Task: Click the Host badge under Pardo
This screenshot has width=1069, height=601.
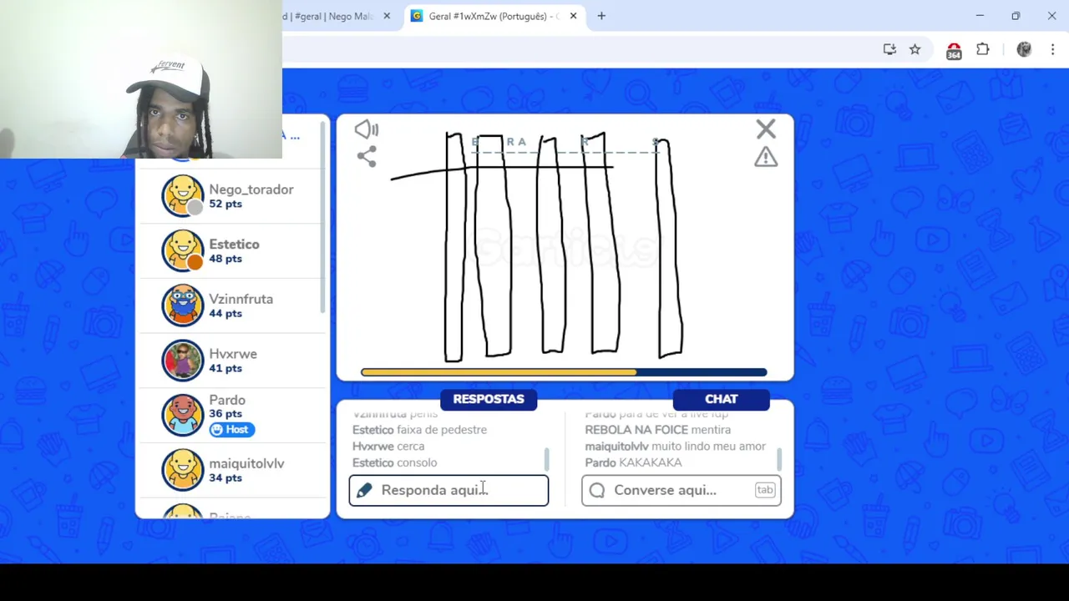Action: (231, 429)
